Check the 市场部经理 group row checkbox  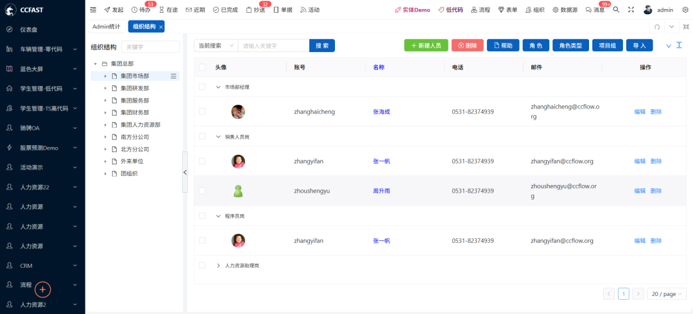202,87
